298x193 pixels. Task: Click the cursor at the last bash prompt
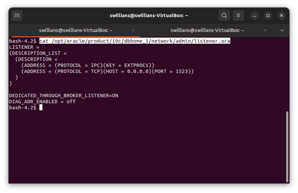coord(41,108)
